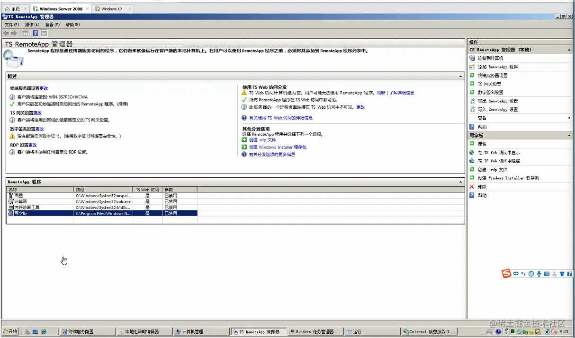575x338 pixels.
Task: Open the 操作(A) menu
Action: (x=32, y=25)
